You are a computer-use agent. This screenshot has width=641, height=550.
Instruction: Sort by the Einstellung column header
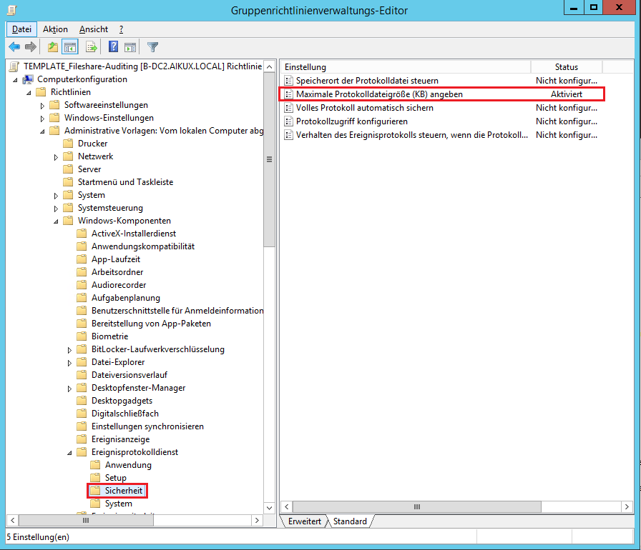coord(405,67)
